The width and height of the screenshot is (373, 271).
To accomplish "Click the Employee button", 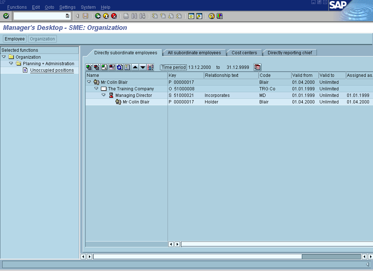I will click(15, 39).
